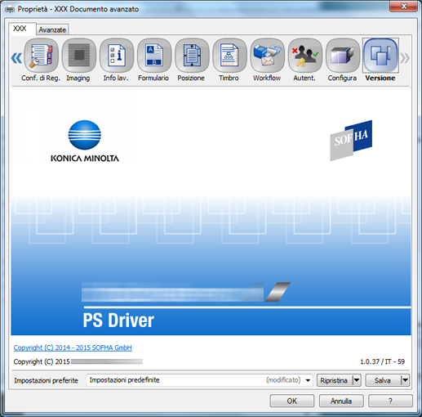
Task: Switch to the Avanzate tab
Action: pos(52,29)
